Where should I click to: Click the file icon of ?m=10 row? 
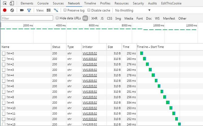[4, 108]
